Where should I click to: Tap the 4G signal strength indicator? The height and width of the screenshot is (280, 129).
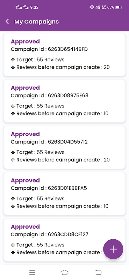pyautogui.click(x=26, y=7)
